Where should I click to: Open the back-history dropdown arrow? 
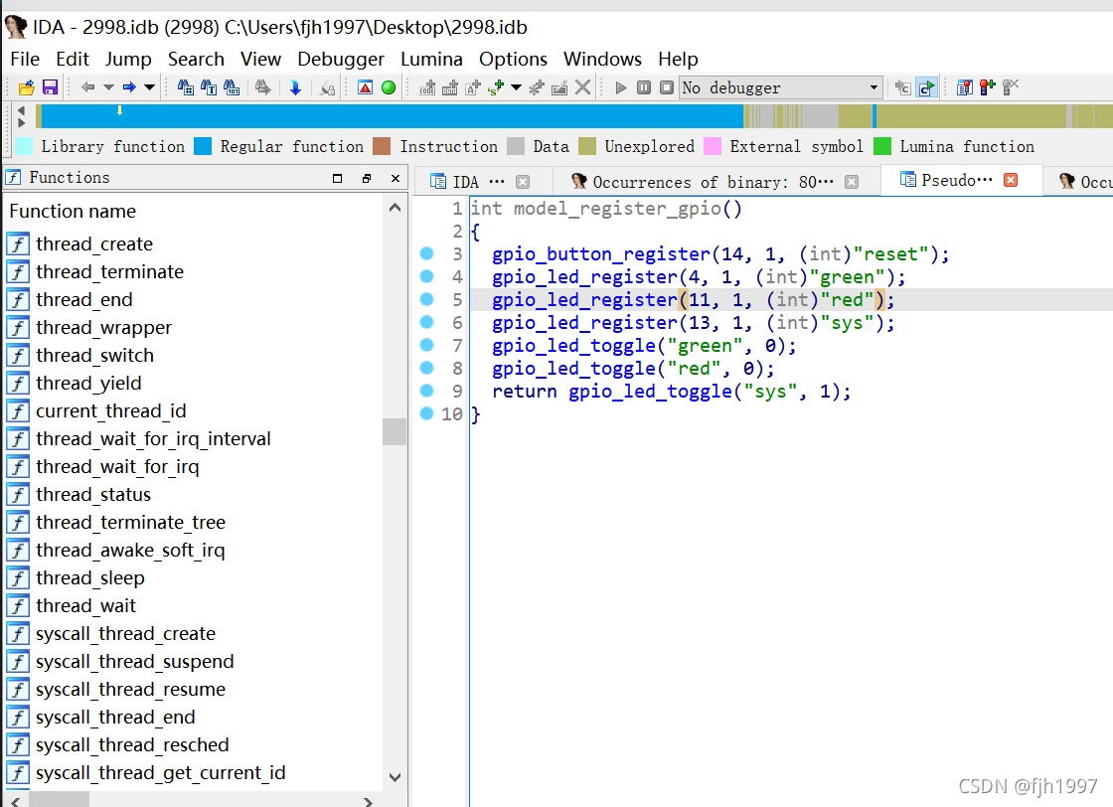[108, 87]
